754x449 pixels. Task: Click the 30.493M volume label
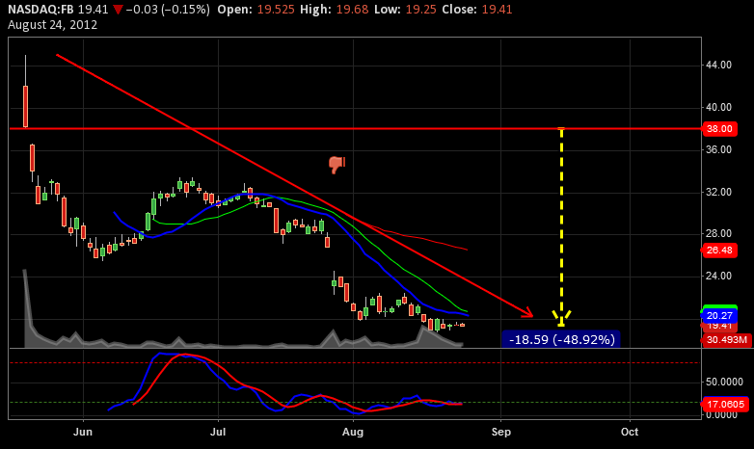coord(727,340)
